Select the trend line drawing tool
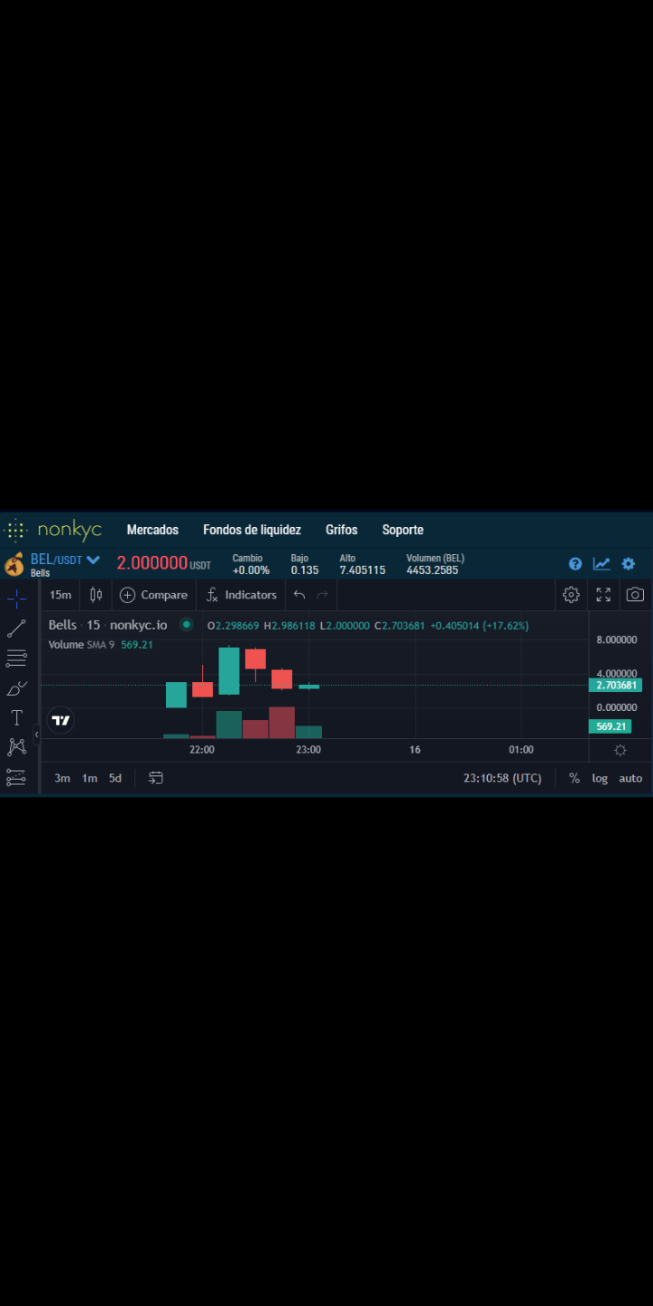The image size is (653, 1306). tap(16, 628)
